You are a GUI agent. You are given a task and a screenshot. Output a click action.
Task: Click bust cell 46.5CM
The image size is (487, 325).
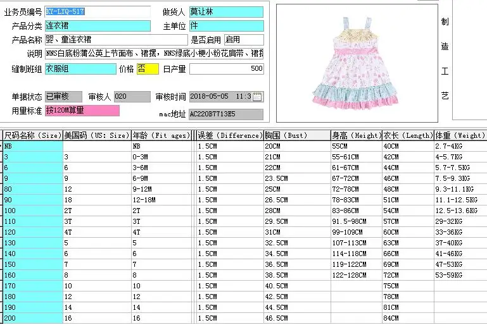coord(297,318)
